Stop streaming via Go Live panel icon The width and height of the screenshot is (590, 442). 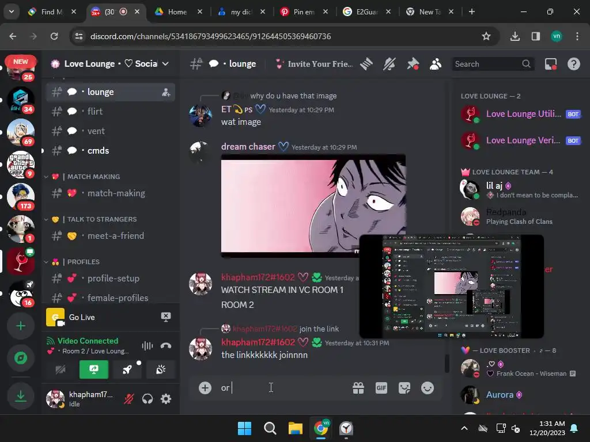[166, 317]
